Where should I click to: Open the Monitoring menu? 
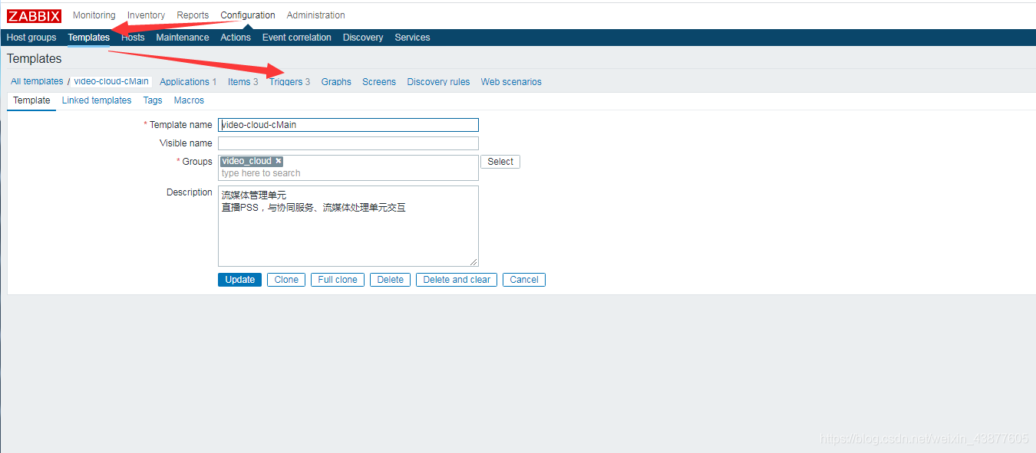coord(94,15)
